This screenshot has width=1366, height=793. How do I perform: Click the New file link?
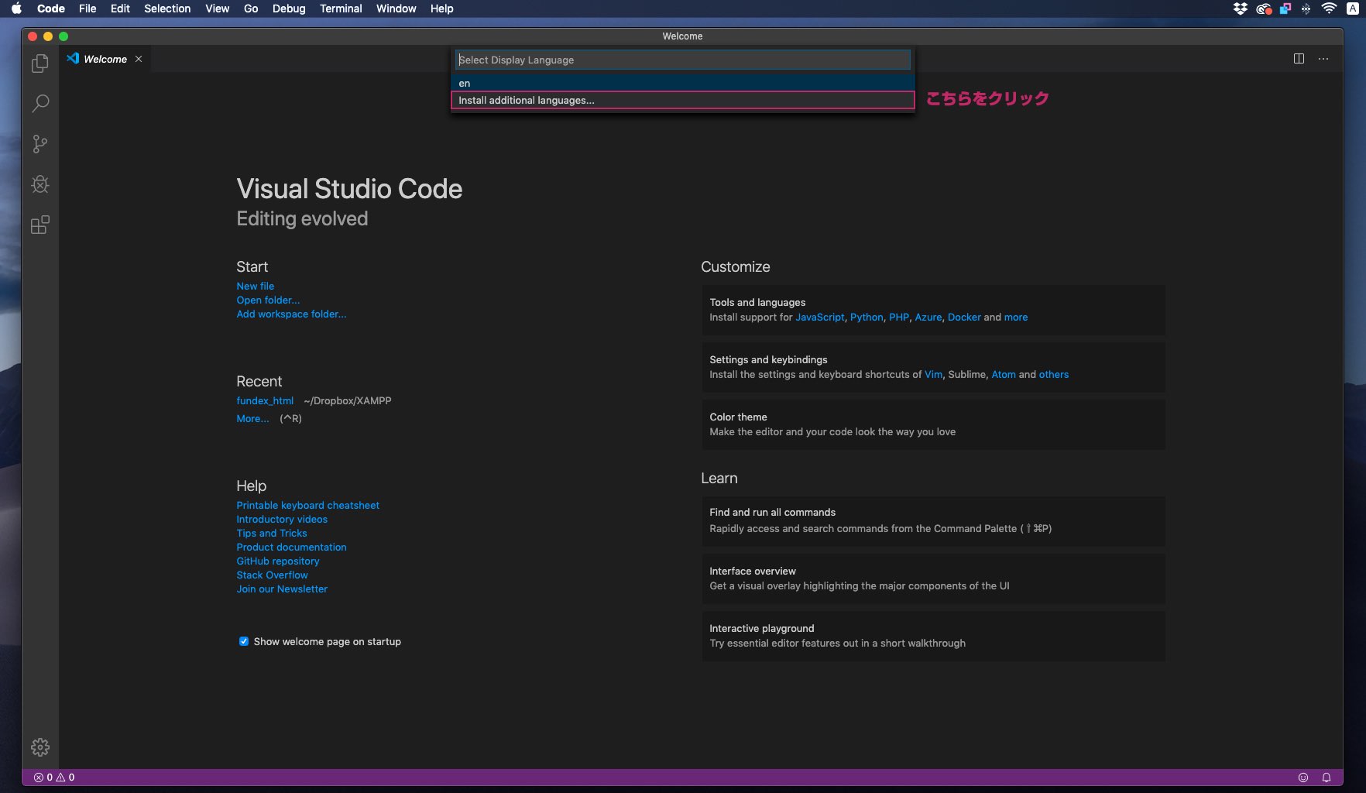(255, 286)
